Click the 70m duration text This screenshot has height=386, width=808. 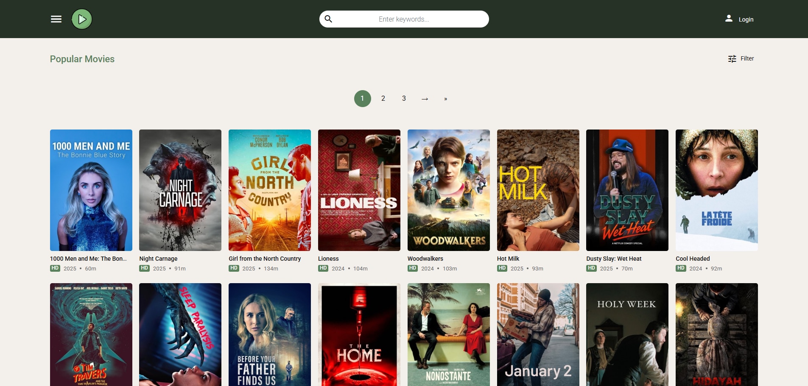[627, 269]
